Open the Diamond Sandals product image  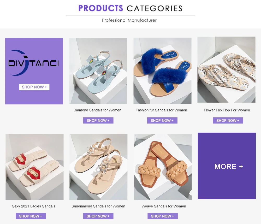tap(98, 71)
